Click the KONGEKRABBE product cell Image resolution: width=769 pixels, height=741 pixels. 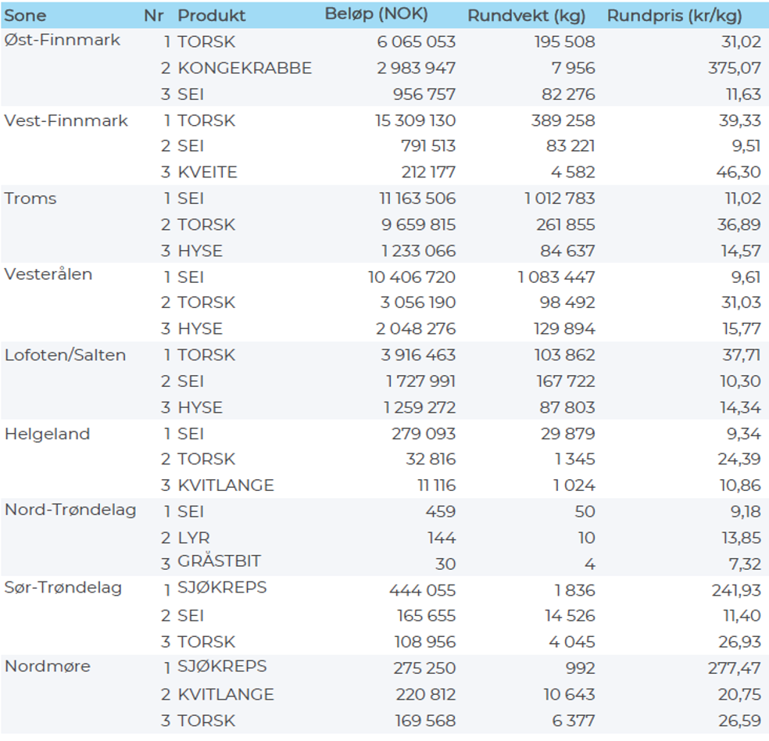click(245, 68)
